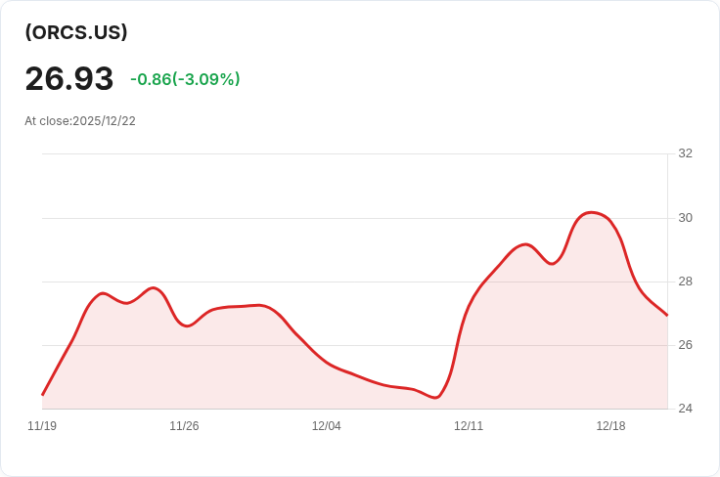
Task: Click the 32 price axis label
Action: (685, 153)
